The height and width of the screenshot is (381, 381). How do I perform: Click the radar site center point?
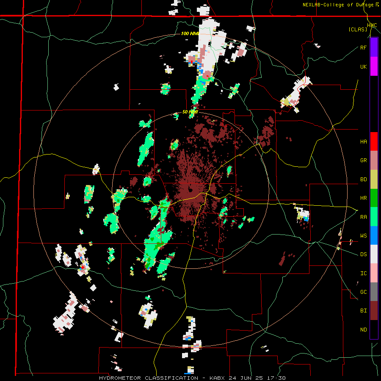[x=190, y=190]
